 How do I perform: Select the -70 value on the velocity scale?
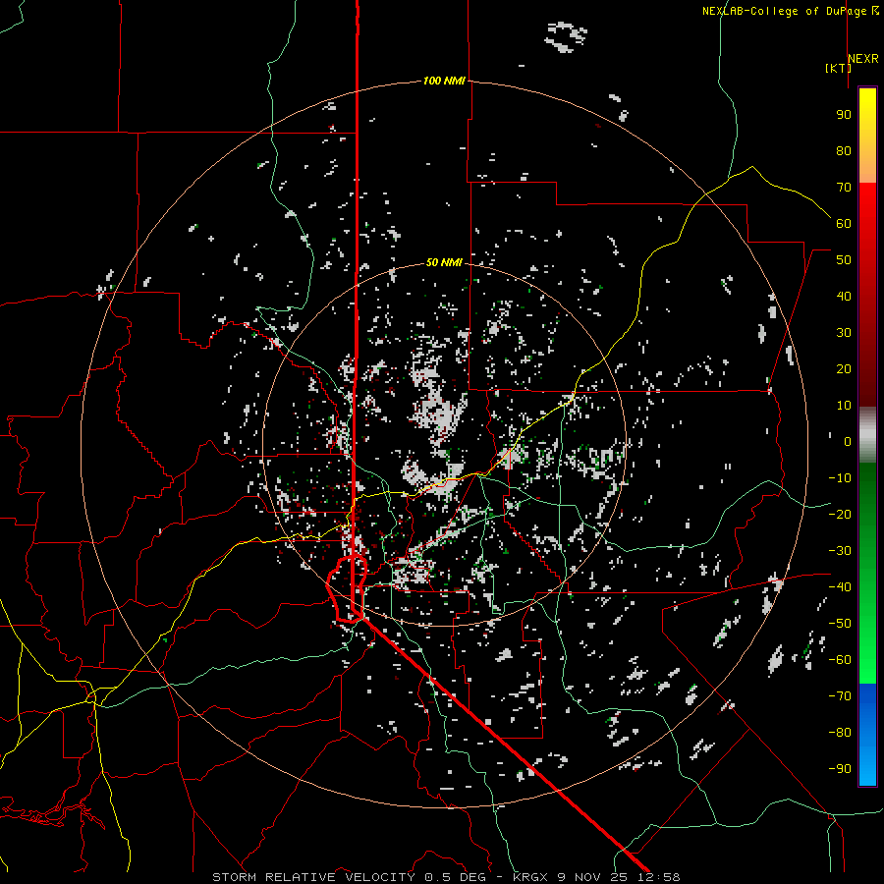point(840,696)
